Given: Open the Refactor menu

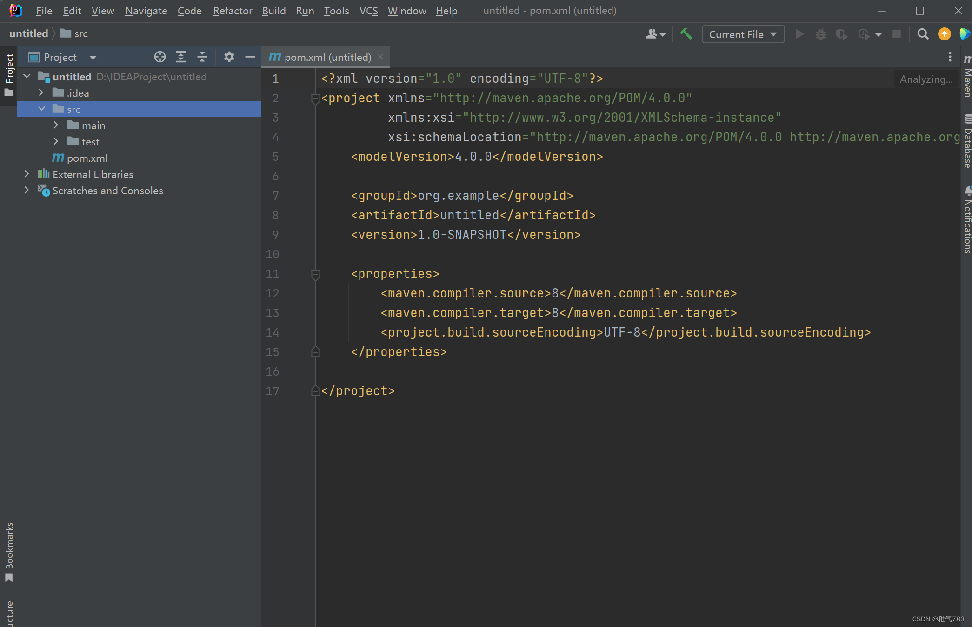Looking at the screenshot, I should pyautogui.click(x=232, y=11).
